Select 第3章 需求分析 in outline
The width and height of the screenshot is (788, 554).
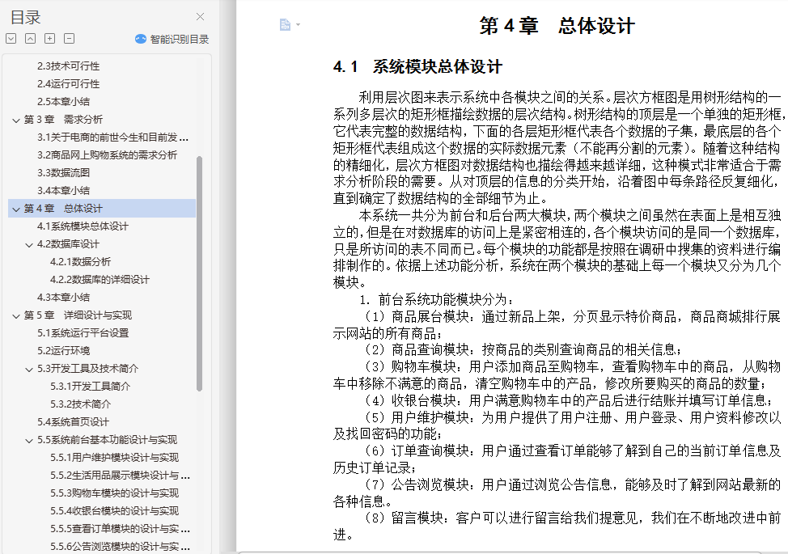(x=63, y=120)
